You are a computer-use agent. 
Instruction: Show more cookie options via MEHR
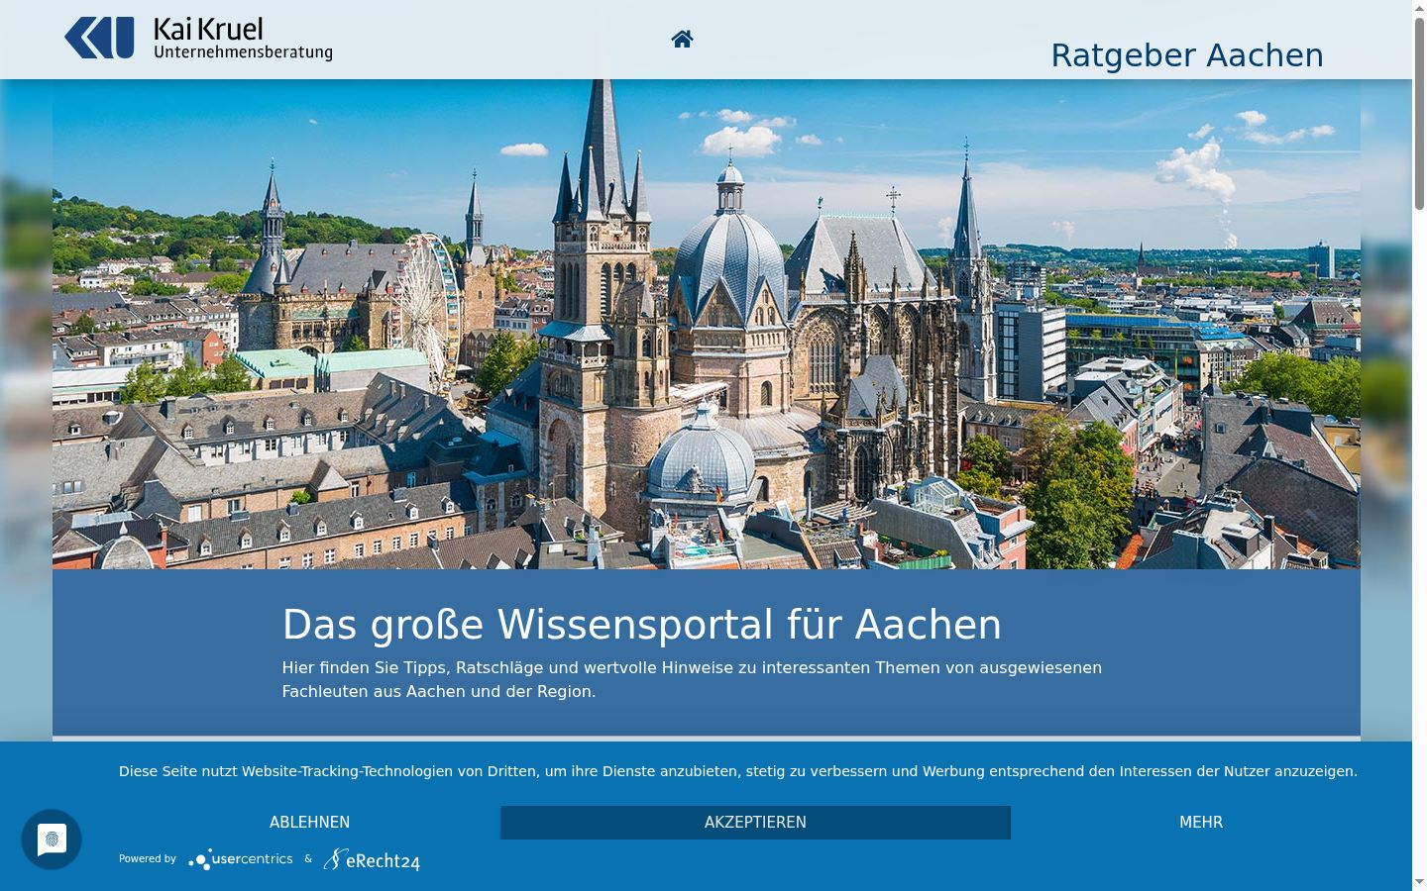click(x=1201, y=823)
